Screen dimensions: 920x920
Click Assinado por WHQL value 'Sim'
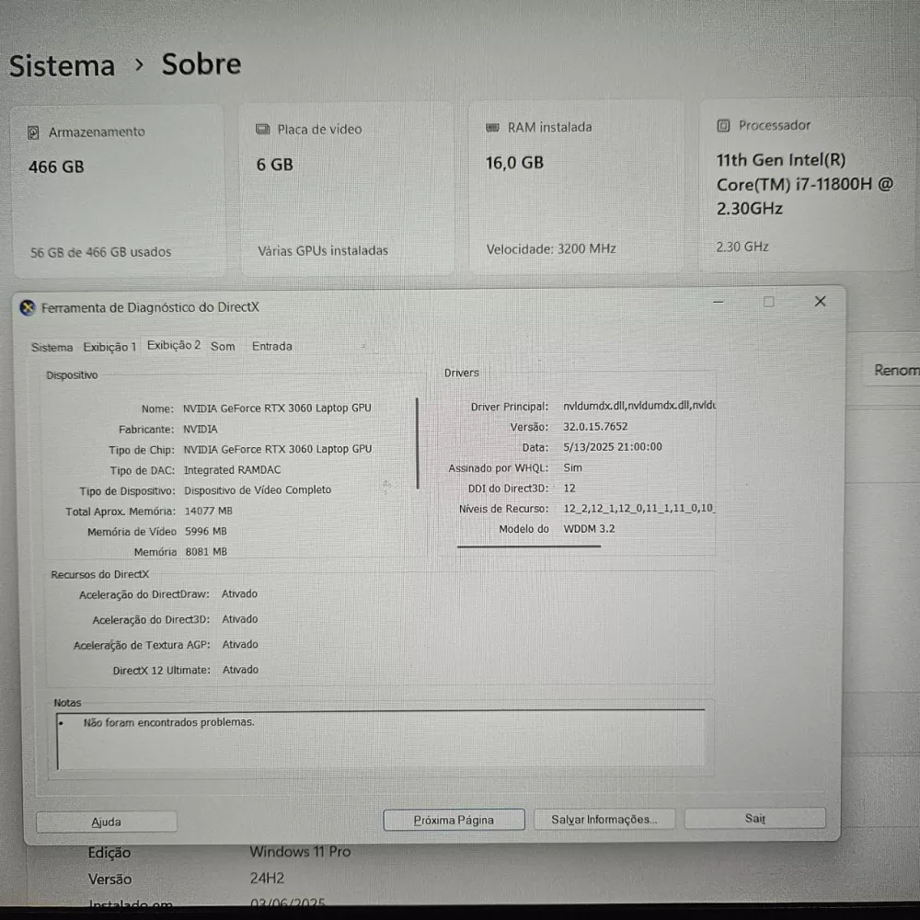[572, 467]
